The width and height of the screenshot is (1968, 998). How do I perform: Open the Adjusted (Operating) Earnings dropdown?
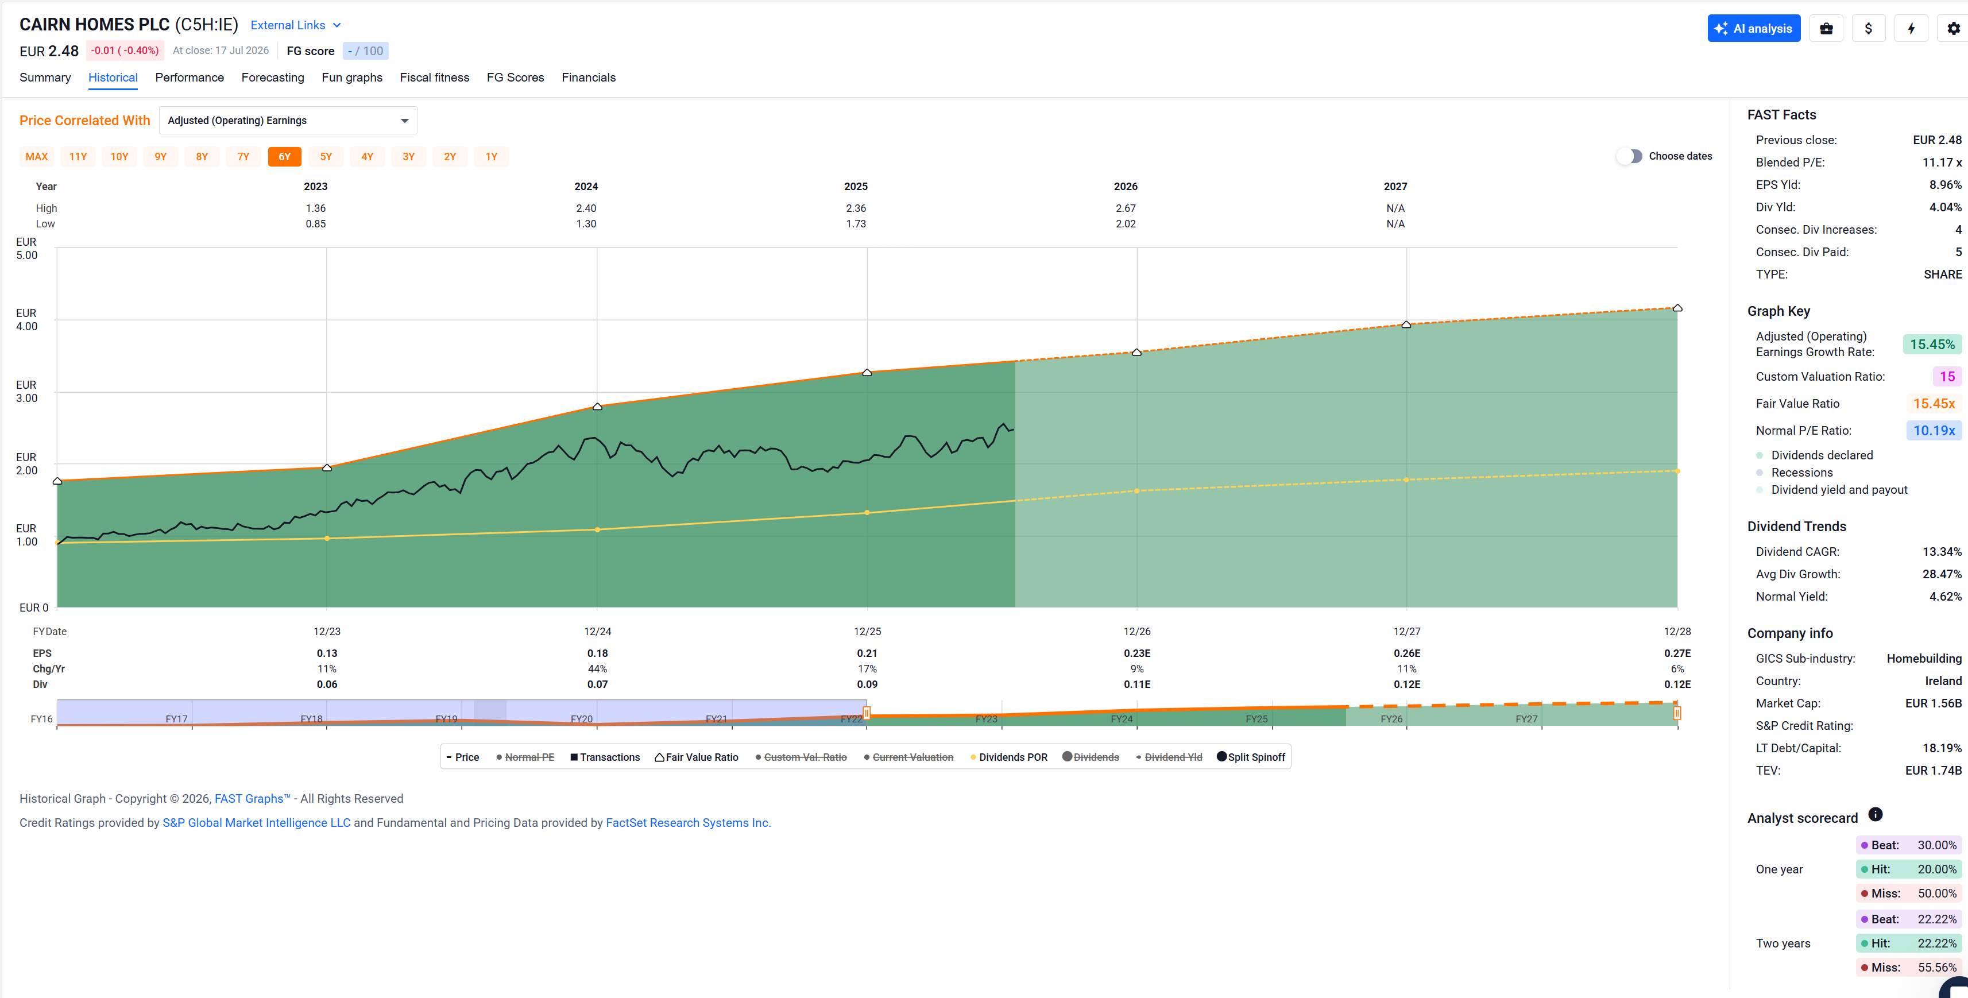(x=288, y=121)
